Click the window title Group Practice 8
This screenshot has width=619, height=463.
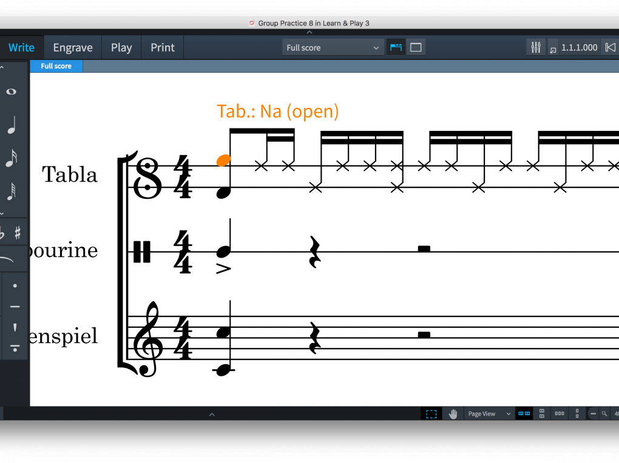314,23
